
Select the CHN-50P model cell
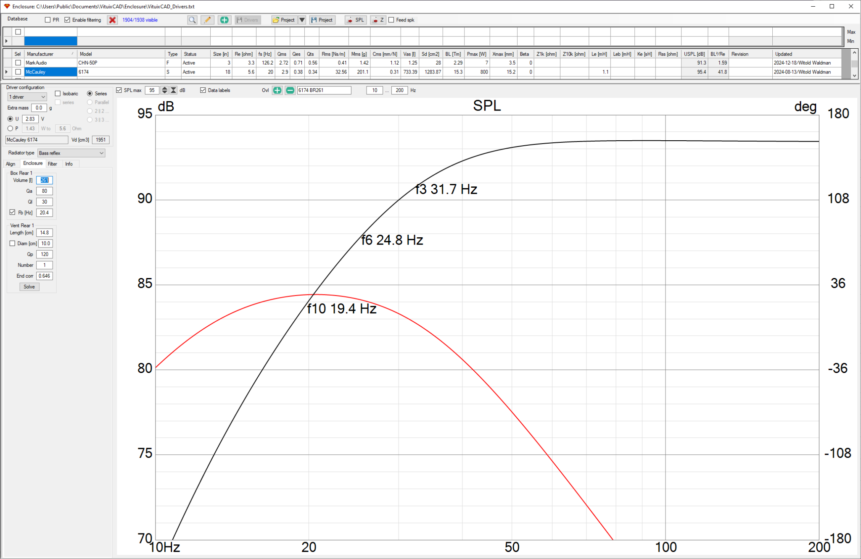coord(121,63)
